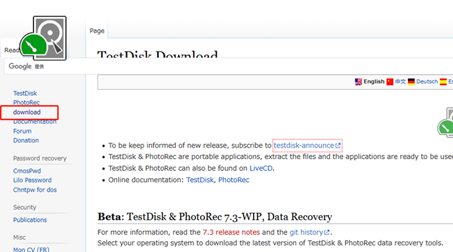453x252 pixels.
Task: Click the Spanish flag icon
Action: click(x=443, y=82)
